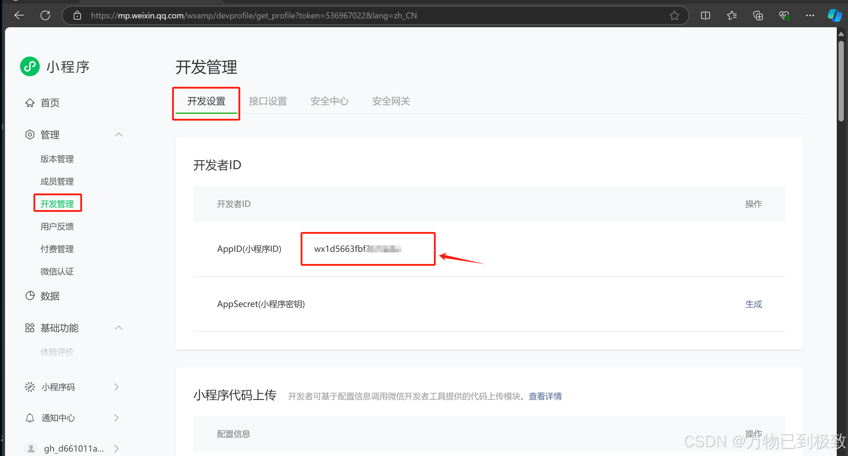
Task: Click the browser address bar URL
Action: pos(254,15)
